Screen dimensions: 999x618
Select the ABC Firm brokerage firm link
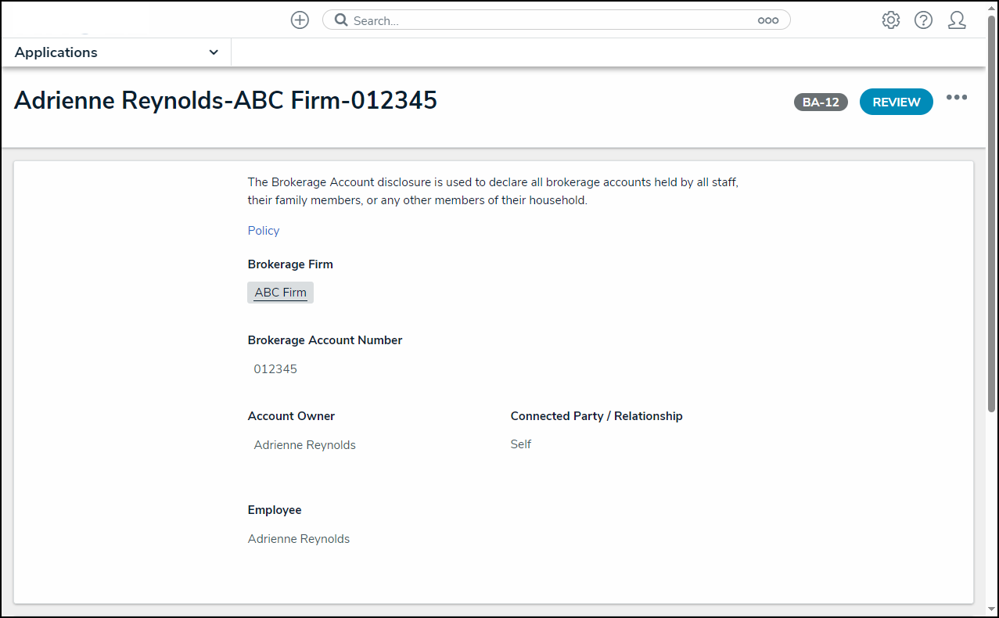279,292
